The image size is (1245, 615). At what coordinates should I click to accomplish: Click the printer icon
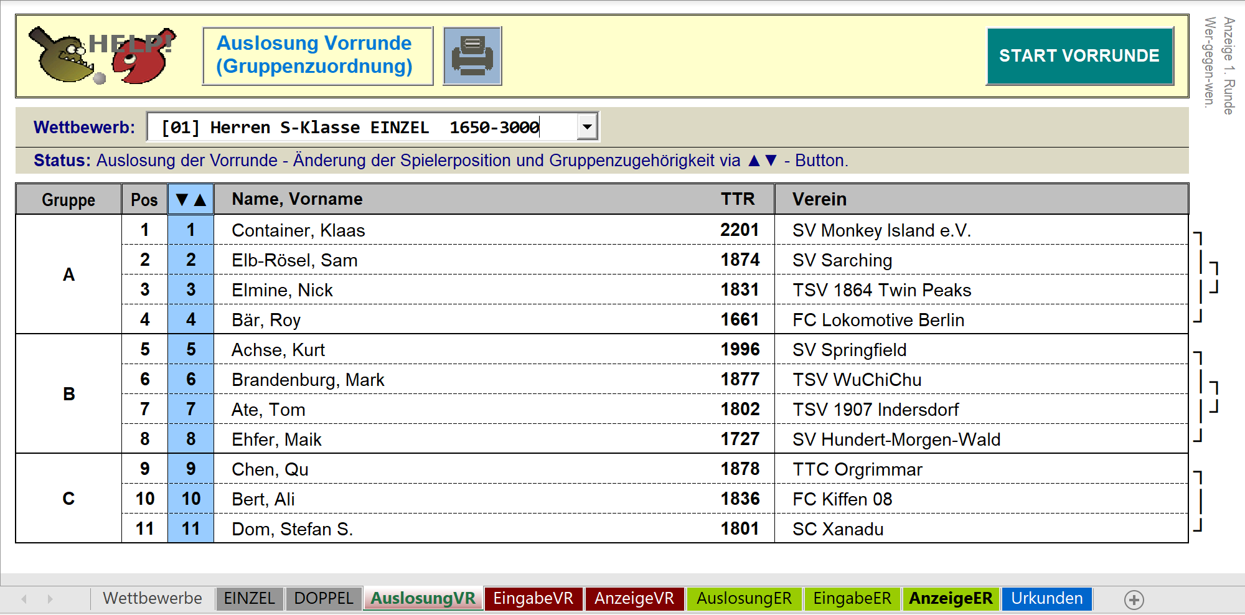click(472, 56)
